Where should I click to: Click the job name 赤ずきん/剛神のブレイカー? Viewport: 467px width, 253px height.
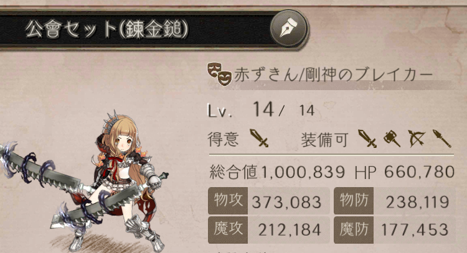pyautogui.click(x=333, y=75)
